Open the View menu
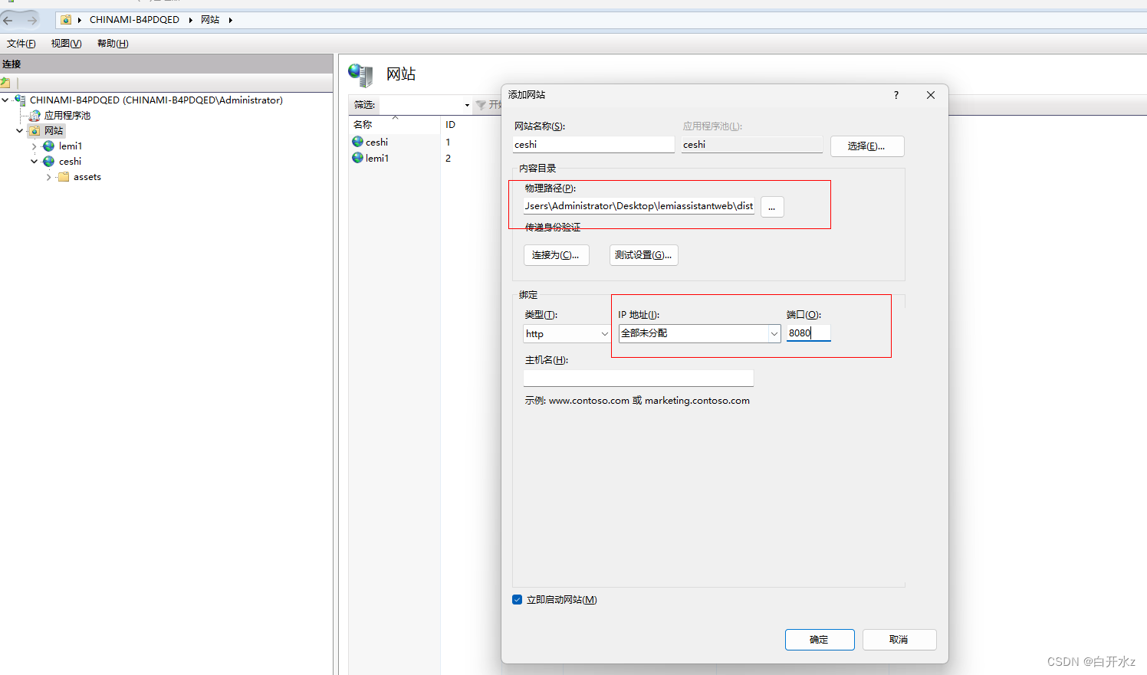This screenshot has height=675, width=1147. [x=67, y=44]
